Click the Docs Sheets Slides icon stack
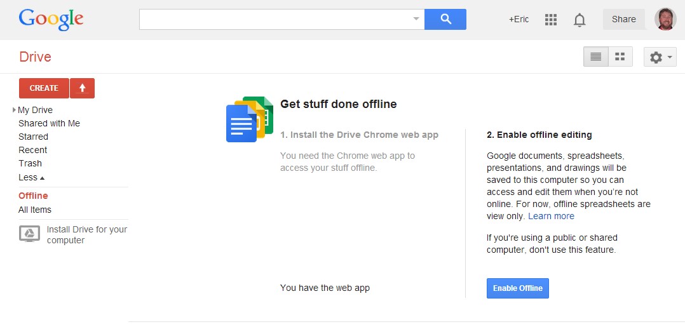 [x=249, y=119]
